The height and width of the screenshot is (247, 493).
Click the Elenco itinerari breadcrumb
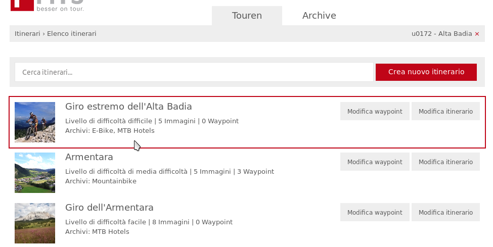71,34
